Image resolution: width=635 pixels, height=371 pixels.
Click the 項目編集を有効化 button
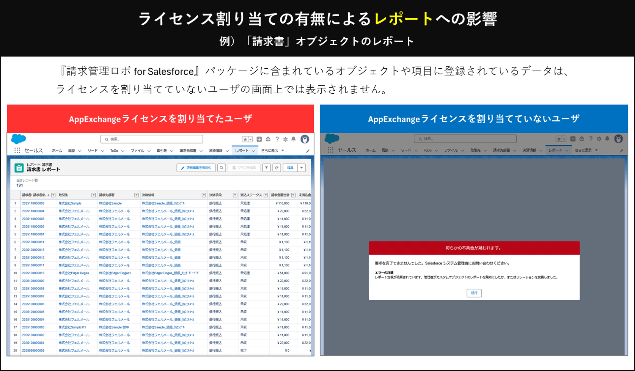[x=196, y=168]
